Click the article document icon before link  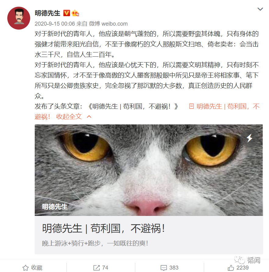(191, 106)
